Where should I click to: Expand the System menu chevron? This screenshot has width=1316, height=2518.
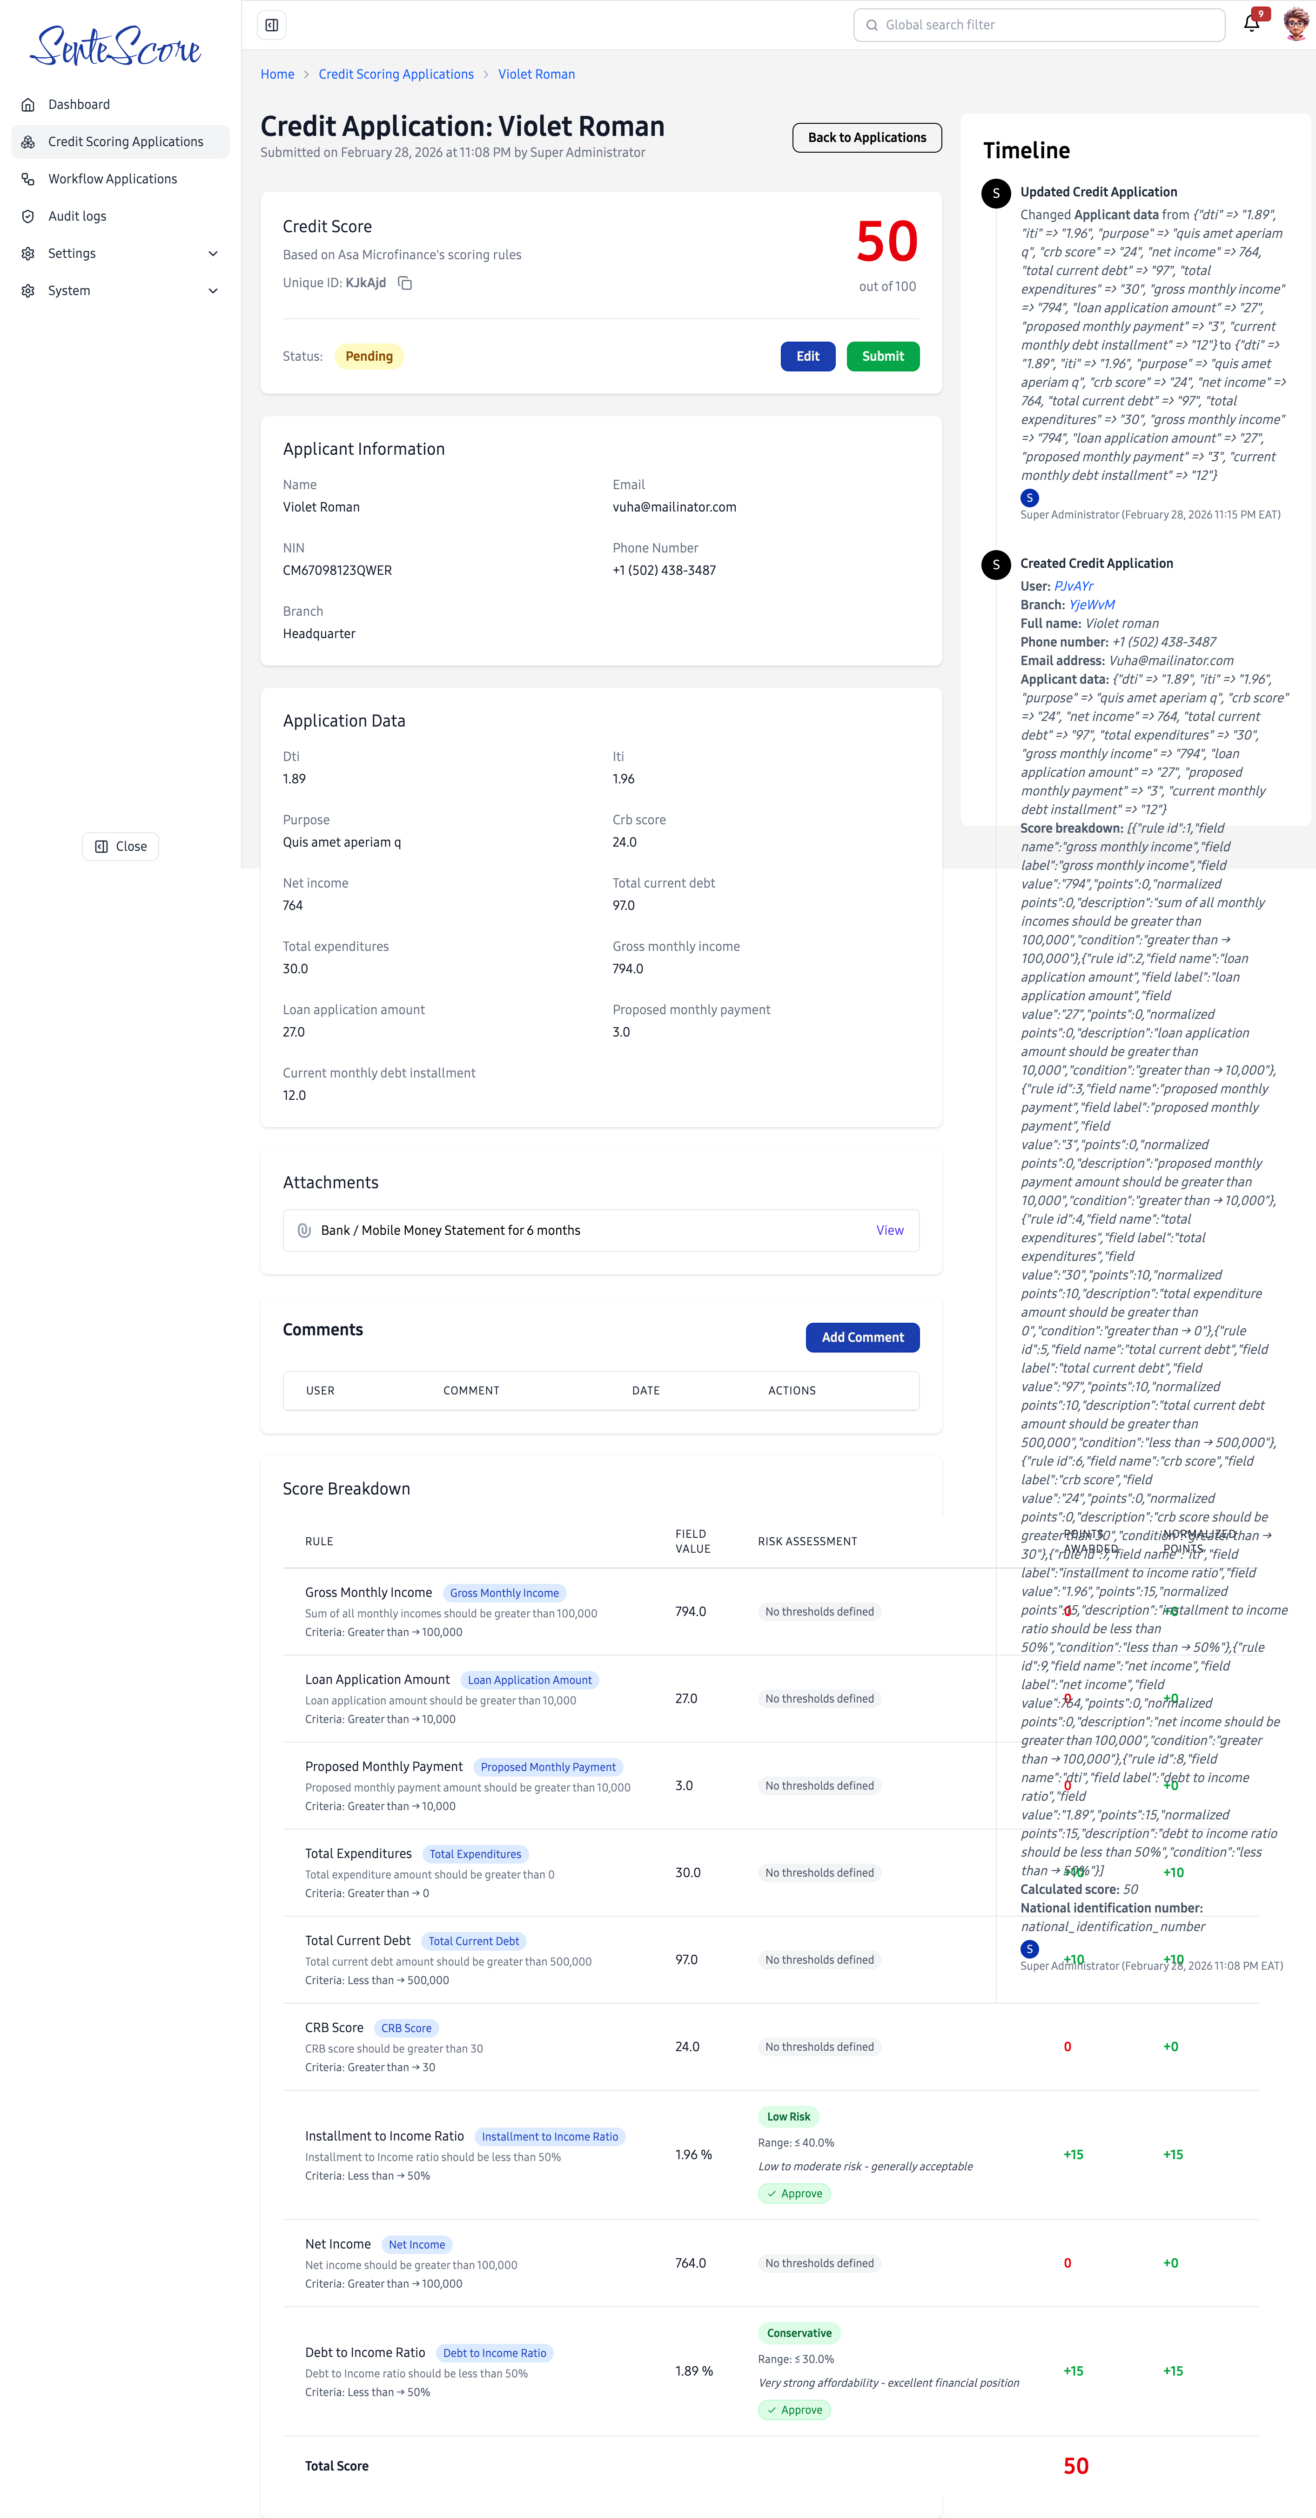tap(213, 290)
